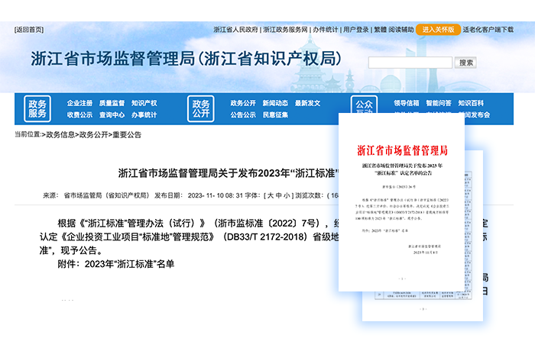Click source text 省市场监管局（省知识产权局）
Image resolution: width=535 pixels, height=351 pixels.
click(x=106, y=195)
